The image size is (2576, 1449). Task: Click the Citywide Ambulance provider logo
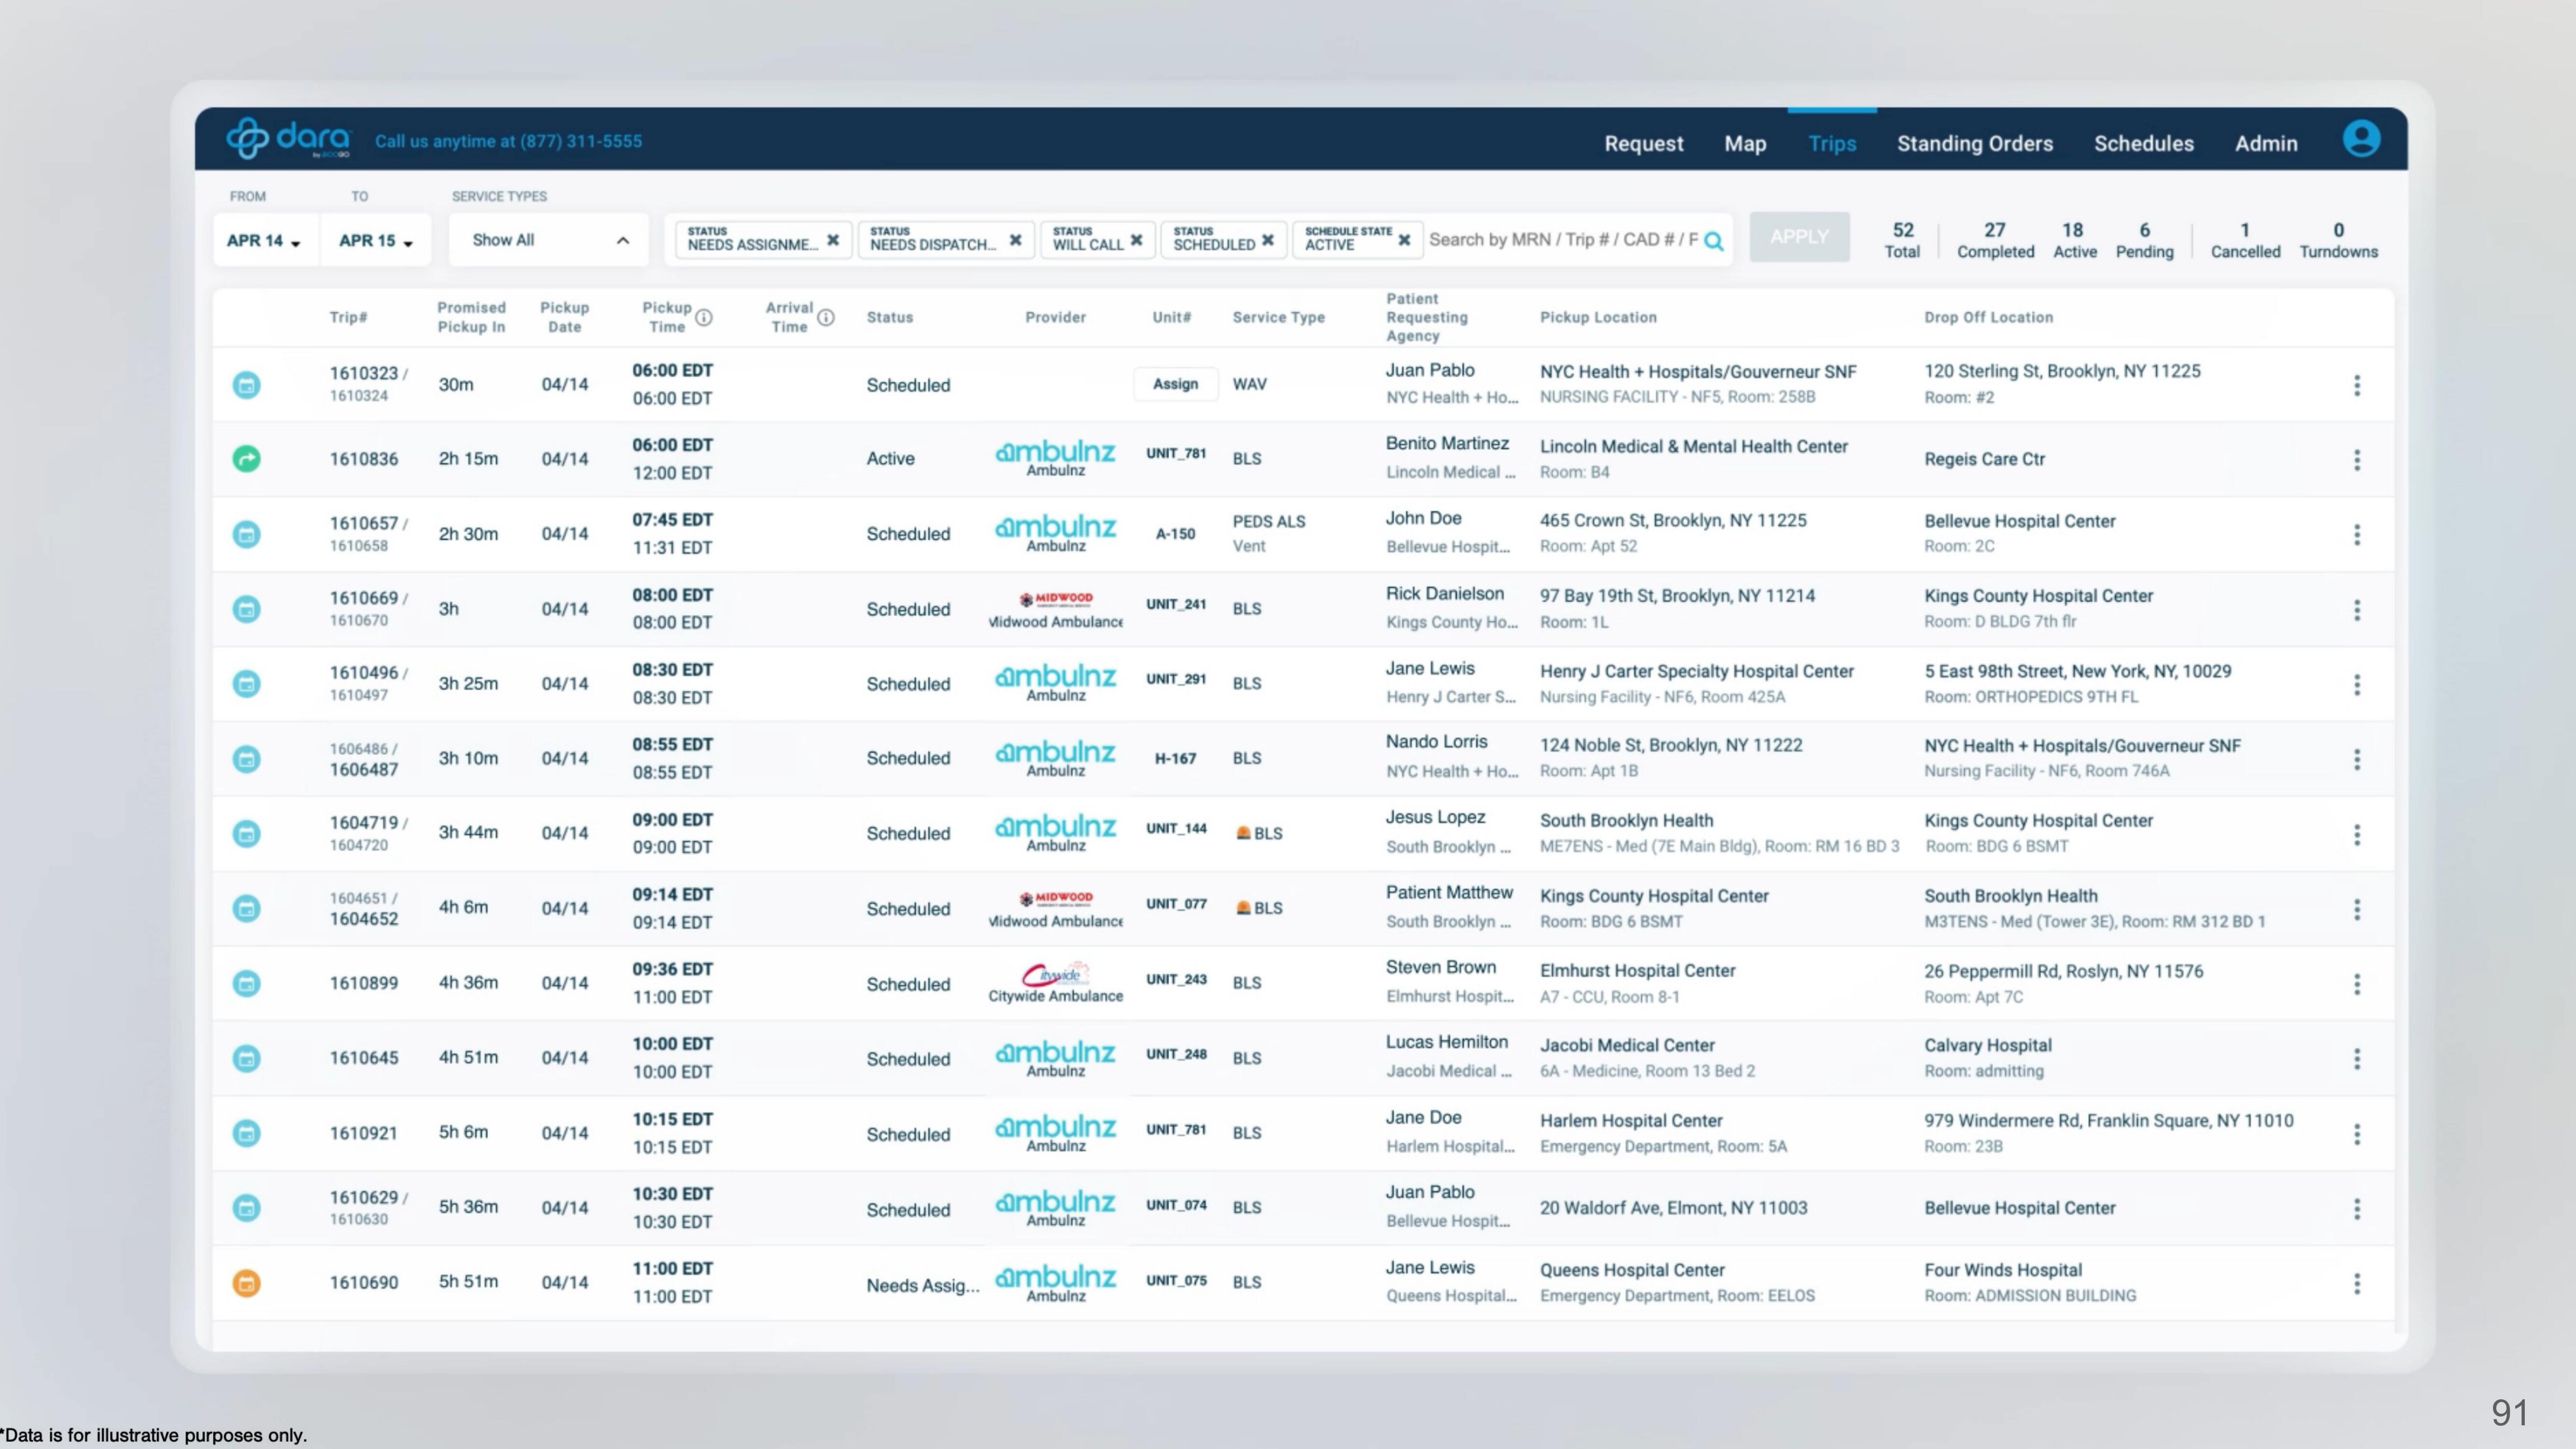click(1055, 974)
